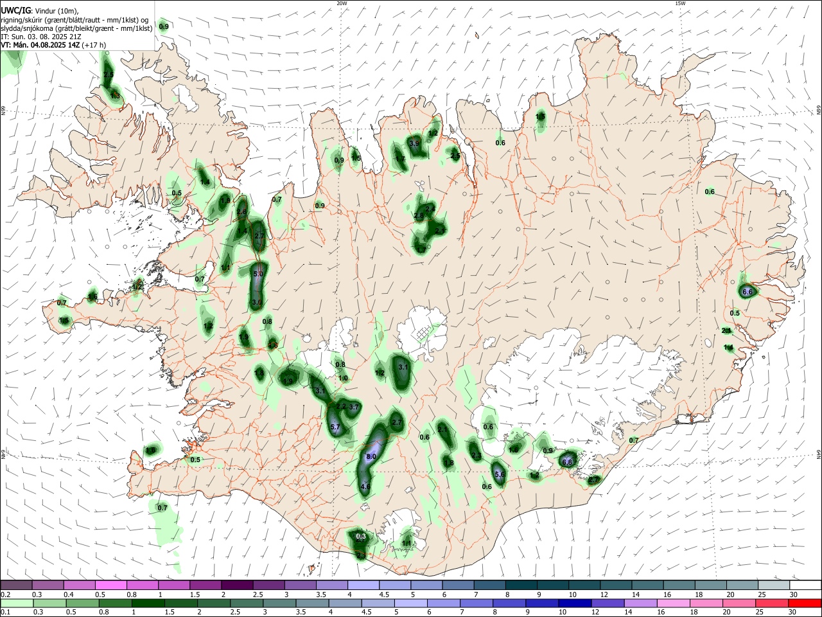The height and width of the screenshot is (617, 822).
Task: Click the 6.8 precipitation value near the glacier
Action: (x=567, y=462)
